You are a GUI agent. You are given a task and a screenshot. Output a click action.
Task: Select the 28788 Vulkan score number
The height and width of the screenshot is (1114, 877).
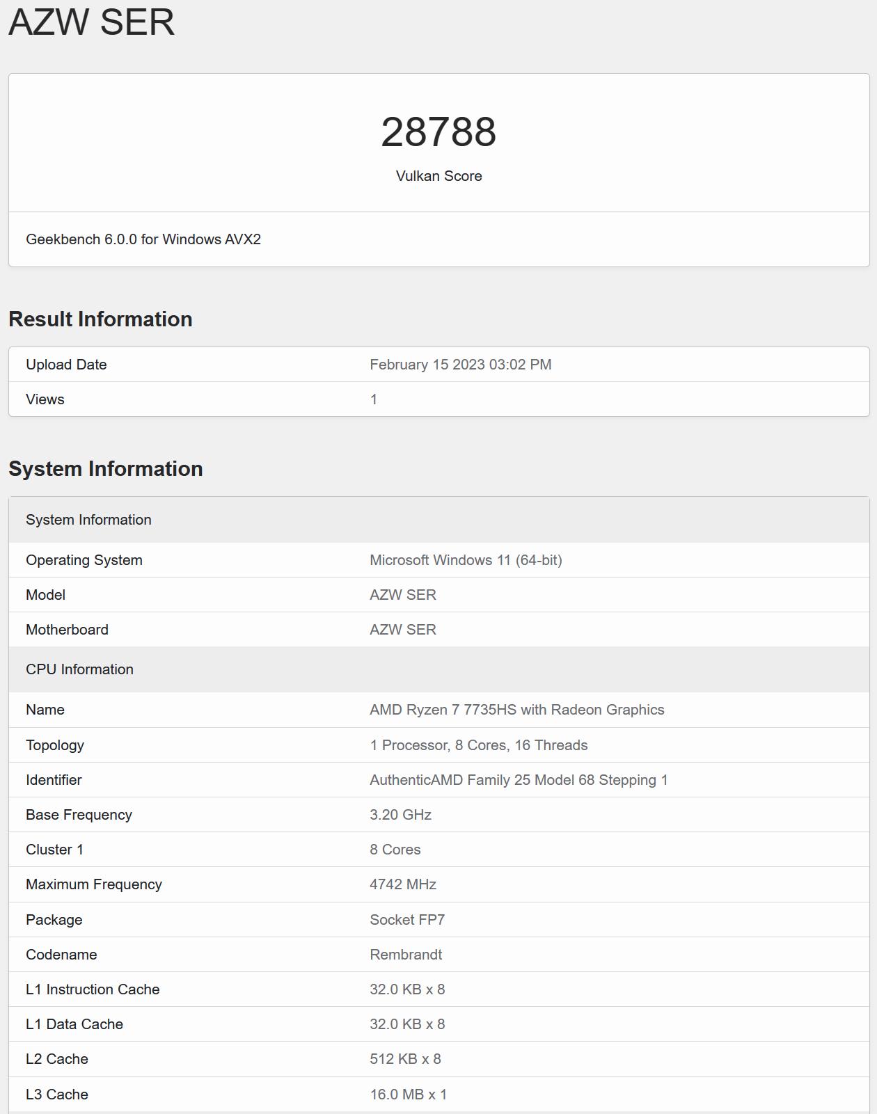coord(438,132)
